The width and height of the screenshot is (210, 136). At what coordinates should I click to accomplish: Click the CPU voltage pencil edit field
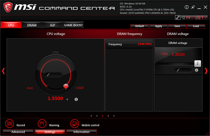point(53,74)
